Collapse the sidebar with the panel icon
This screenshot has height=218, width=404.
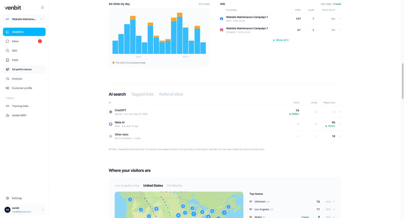coord(42,8)
